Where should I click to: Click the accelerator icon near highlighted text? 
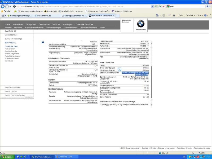click(120, 69)
